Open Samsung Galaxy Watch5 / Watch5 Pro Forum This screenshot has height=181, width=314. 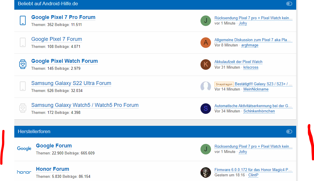coord(85,105)
